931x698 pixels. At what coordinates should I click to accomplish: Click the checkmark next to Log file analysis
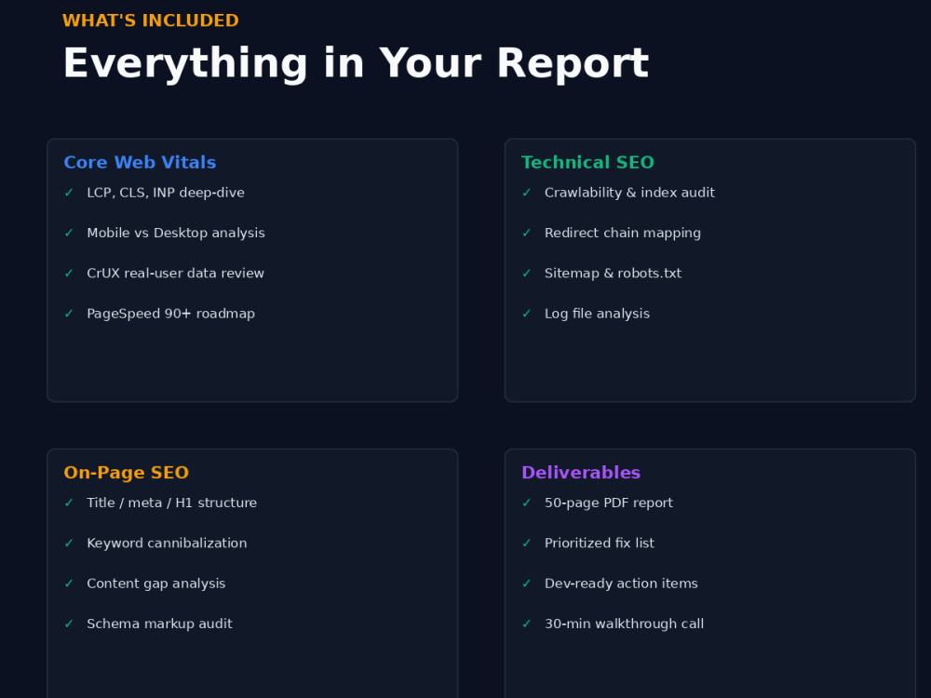click(527, 314)
